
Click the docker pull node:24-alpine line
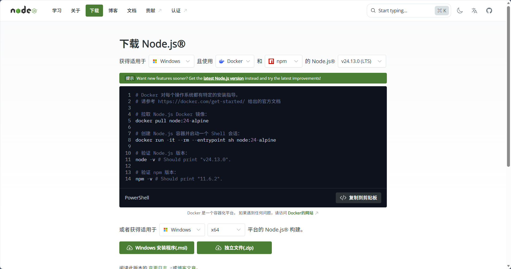172,121
